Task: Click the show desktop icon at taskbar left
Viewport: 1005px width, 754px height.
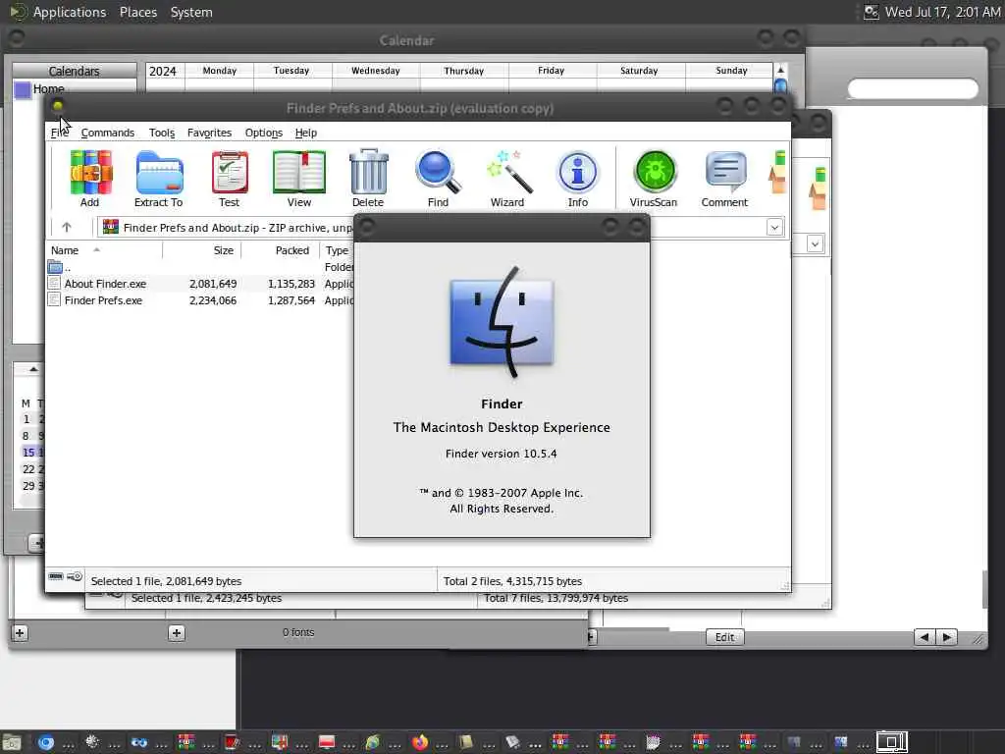Action: coord(12,742)
